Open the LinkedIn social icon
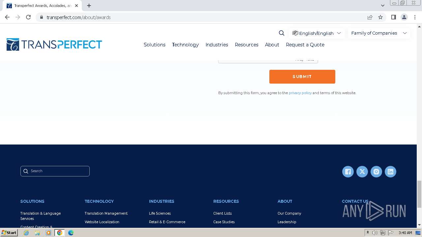The width and height of the screenshot is (422, 237). click(x=390, y=171)
